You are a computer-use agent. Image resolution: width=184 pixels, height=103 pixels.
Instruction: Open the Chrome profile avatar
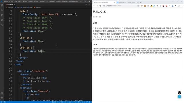[179, 6]
